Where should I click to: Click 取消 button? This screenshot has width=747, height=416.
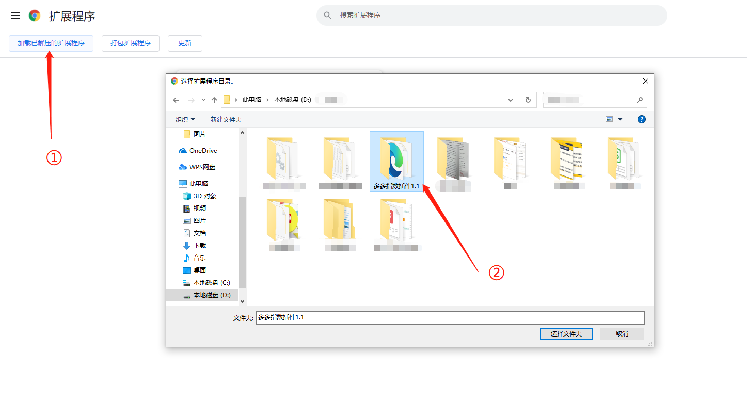(622, 334)
